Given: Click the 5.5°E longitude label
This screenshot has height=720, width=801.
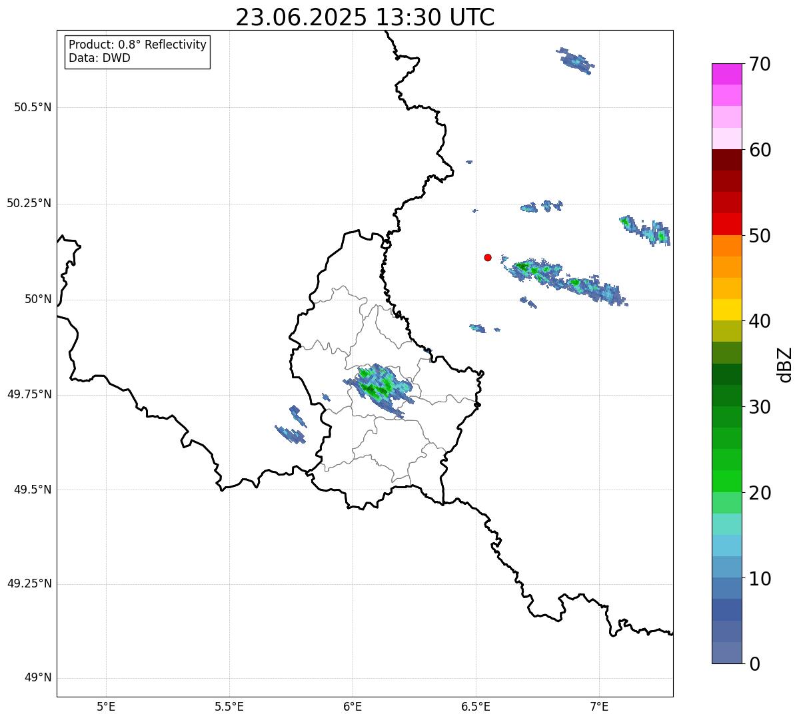Looking at the screenshot, I should coord(229,706).
